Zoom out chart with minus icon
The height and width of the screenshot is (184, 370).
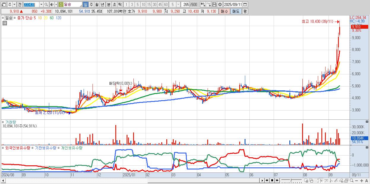click(x=356, y=181)
